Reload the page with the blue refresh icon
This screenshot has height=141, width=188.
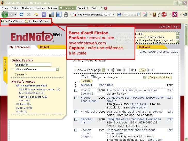point(21,14)
